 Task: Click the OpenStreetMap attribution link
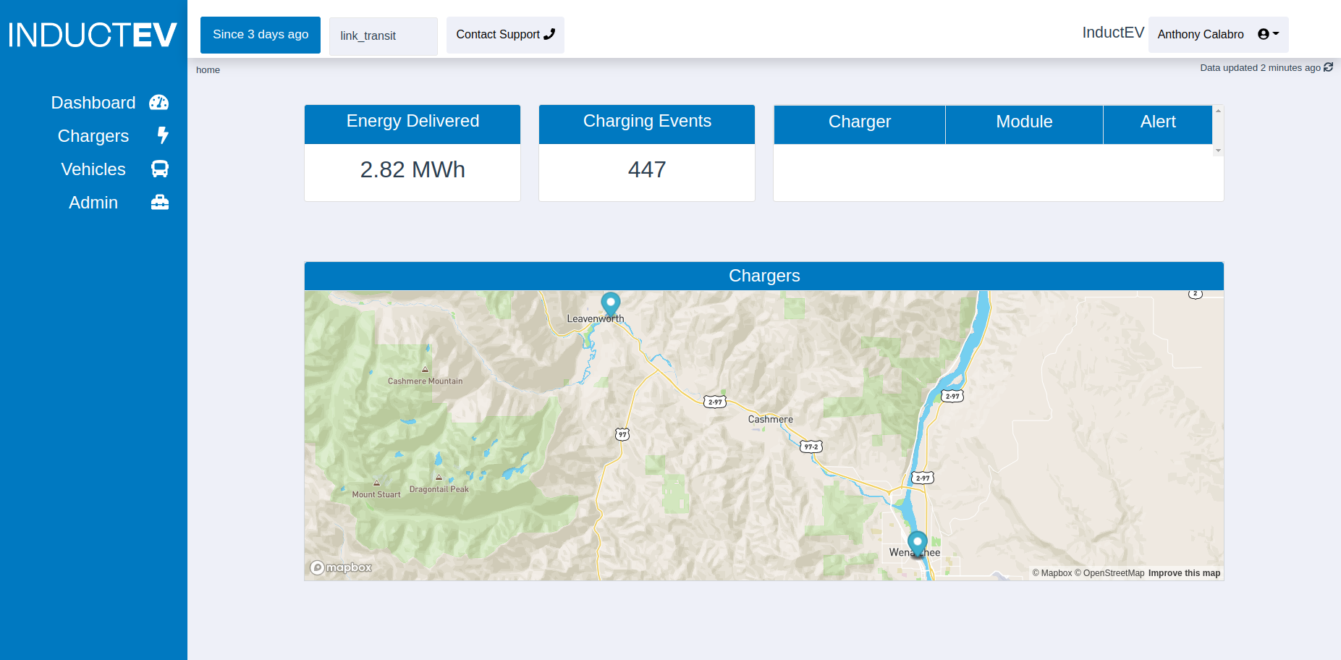1113,572
